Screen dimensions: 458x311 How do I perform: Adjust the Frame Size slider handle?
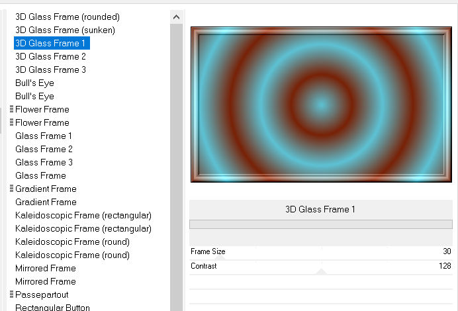coord(220,257)
